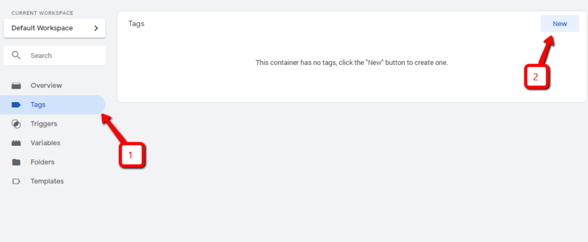The image size is (588, 242).
Task: Click the Folders folder icon
Action: coord(17,162)
